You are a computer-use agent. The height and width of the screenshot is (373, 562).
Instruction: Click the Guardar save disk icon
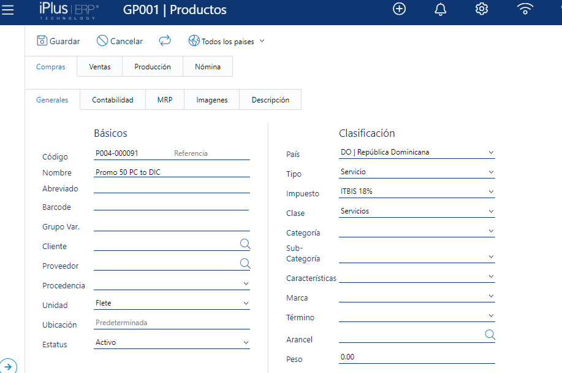[42, 40]
